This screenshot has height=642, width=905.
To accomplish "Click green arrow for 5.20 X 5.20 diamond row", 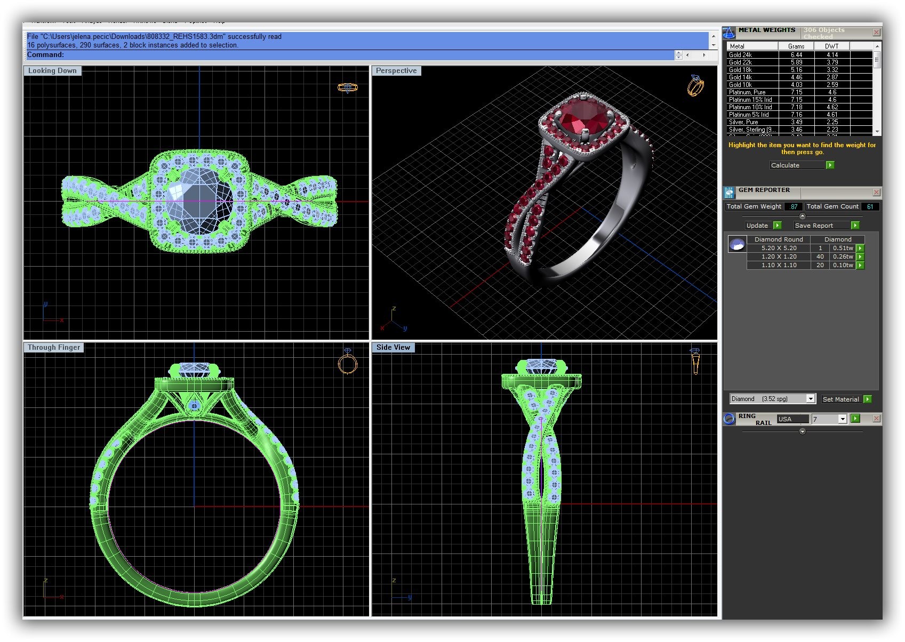I will coord(860,248).
